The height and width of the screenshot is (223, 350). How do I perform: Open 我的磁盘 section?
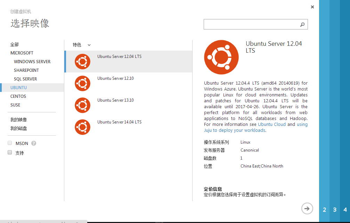point(18,129)
